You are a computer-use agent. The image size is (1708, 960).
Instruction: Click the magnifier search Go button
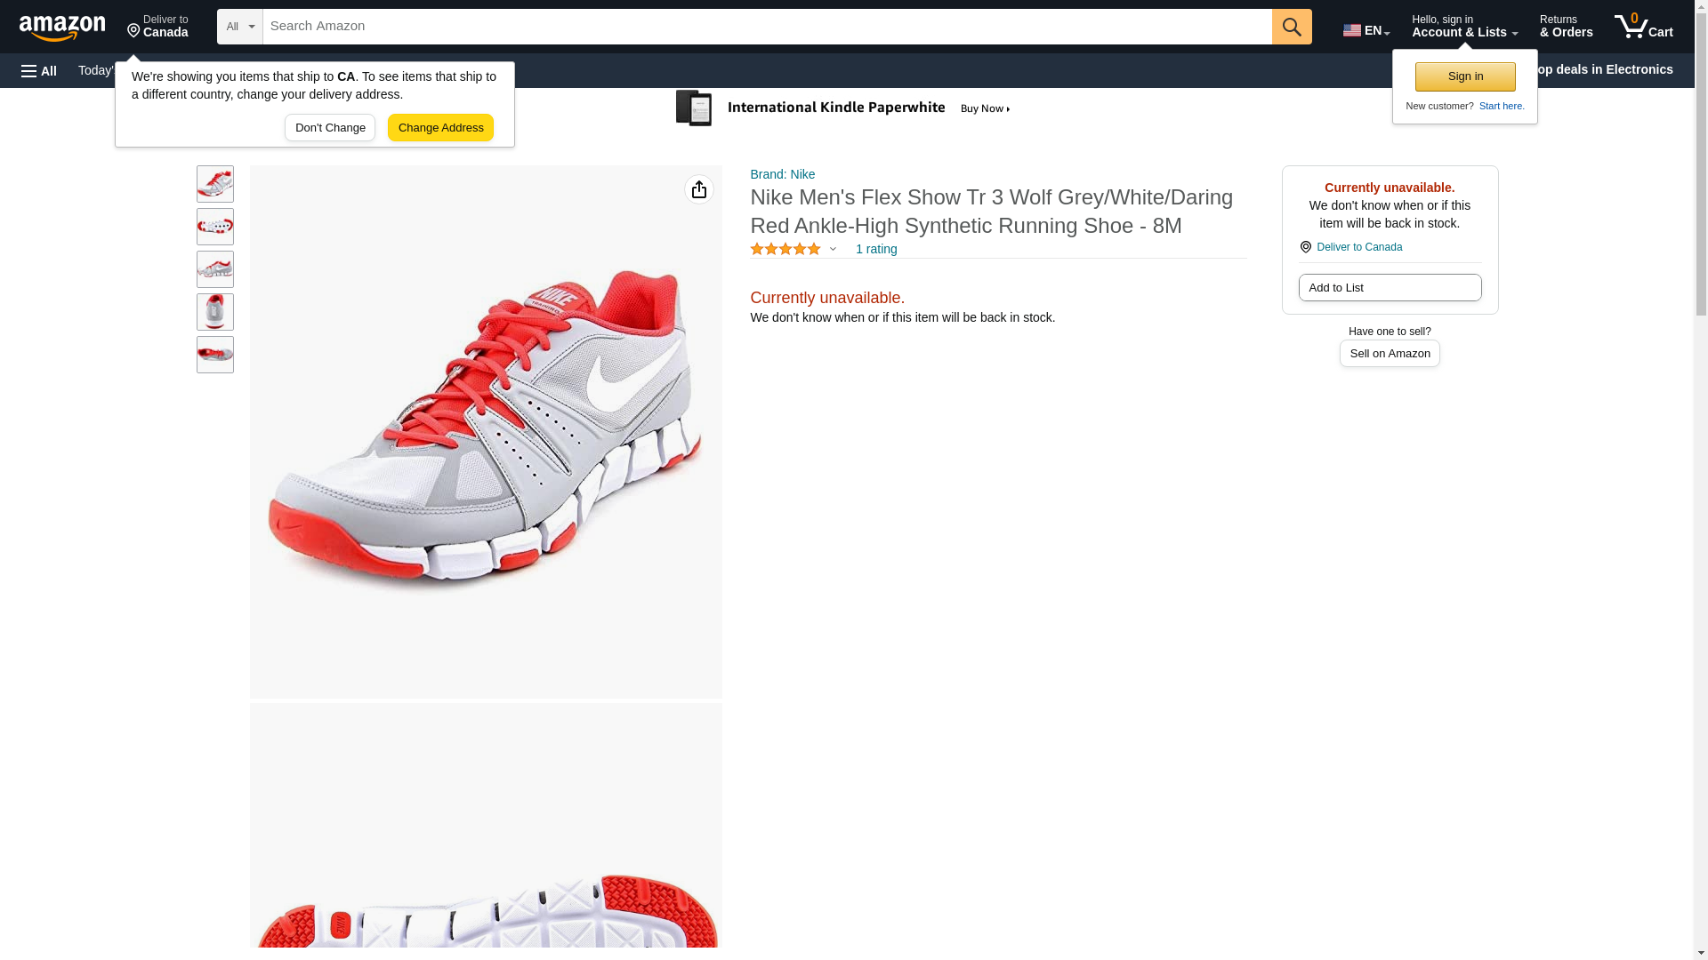tap(1291, 27)
